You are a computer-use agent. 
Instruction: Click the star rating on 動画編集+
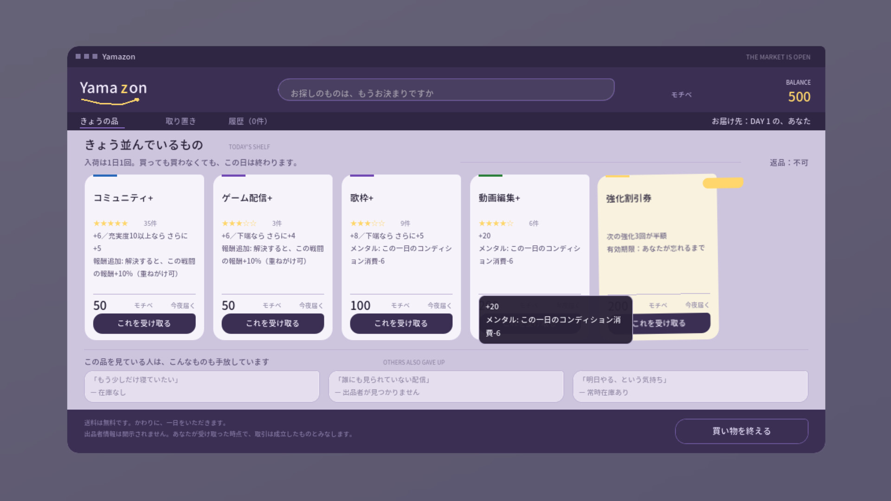coord(496,223)
